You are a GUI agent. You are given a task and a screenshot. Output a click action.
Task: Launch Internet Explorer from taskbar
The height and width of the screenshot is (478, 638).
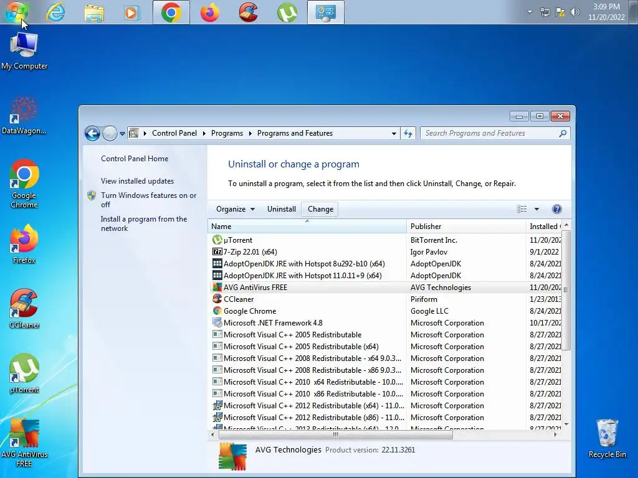point(55,12)
